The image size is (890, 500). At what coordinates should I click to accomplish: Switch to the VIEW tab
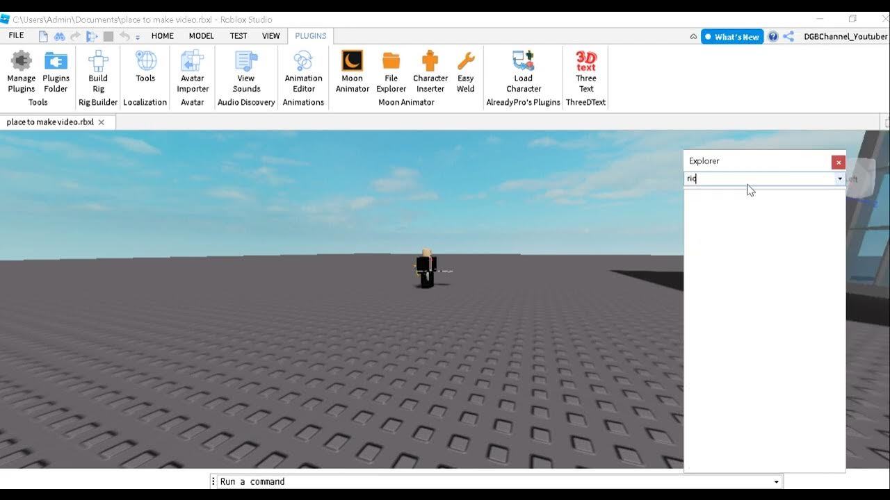(x=271, y=36)
